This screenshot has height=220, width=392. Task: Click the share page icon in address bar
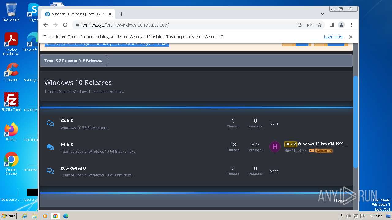click(310, 25)
